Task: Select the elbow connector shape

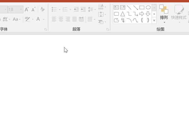Action: point(129,14)
